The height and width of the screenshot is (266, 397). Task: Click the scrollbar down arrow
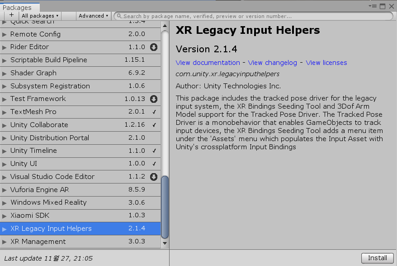[165, 243]
